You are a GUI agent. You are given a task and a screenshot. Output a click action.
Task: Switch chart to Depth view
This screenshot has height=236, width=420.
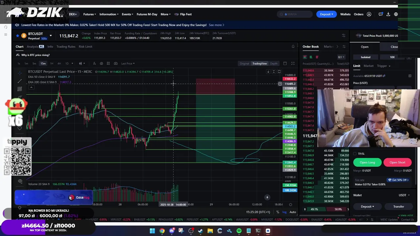[x=274, y=64]
